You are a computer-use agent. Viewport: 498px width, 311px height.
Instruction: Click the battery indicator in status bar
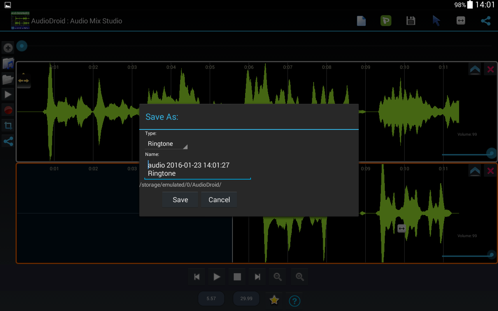(470, 5)
